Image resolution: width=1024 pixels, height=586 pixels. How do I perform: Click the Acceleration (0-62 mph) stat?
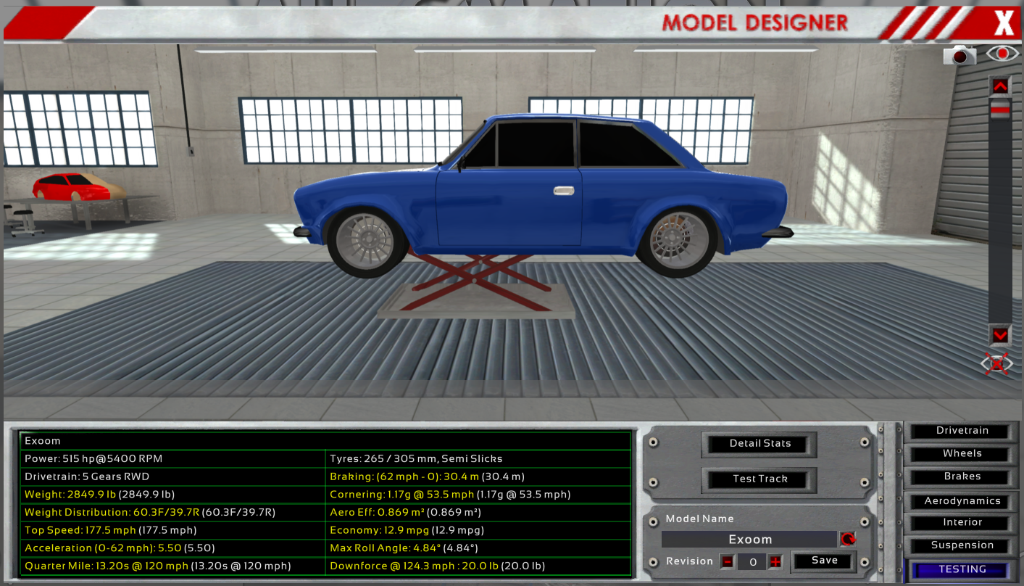(173, 548)
